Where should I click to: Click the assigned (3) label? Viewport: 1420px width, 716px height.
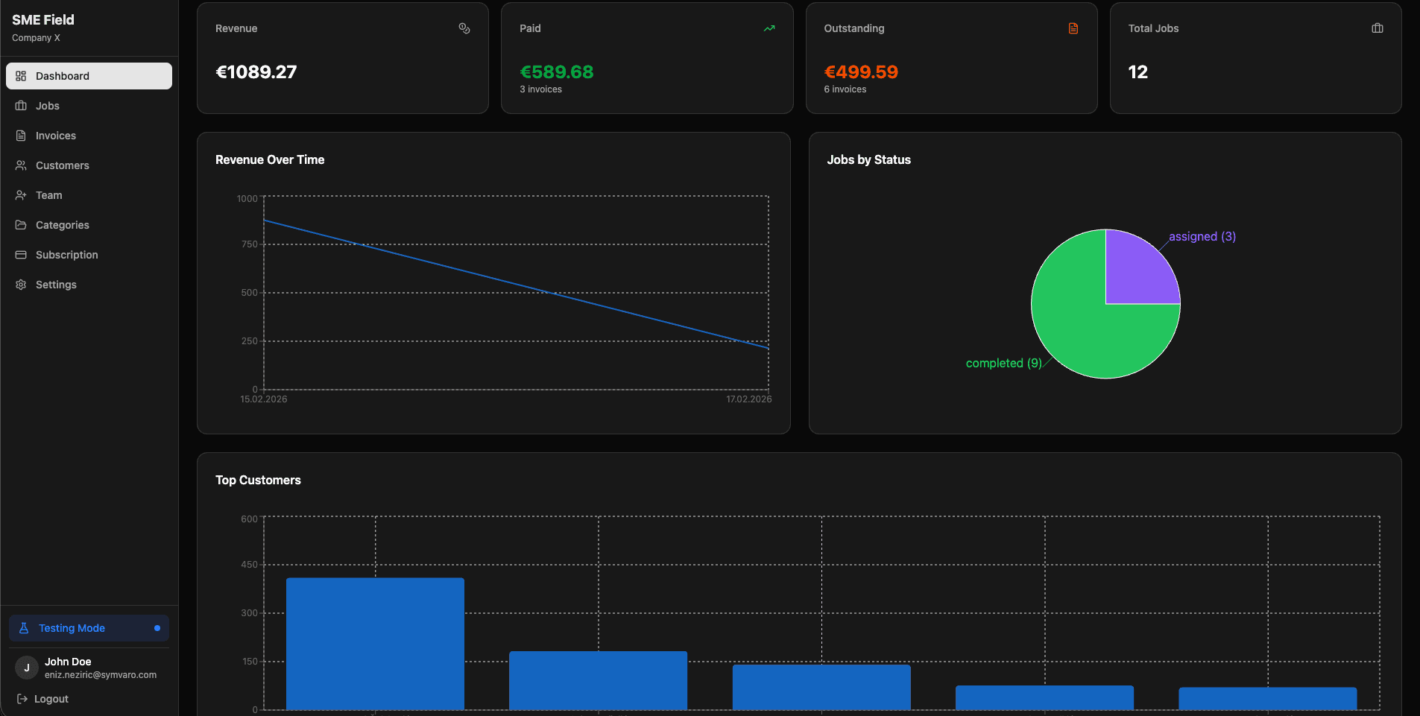1200,236
